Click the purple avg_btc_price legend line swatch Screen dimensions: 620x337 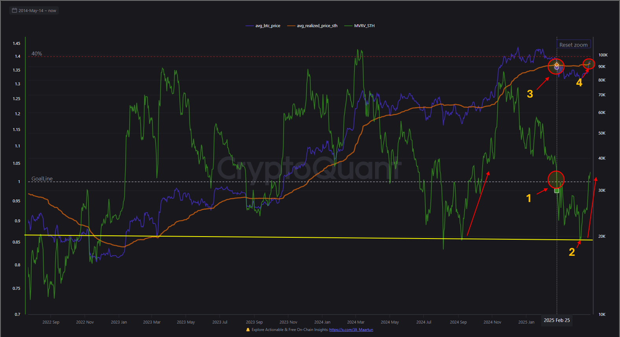(x=250, y=26)
